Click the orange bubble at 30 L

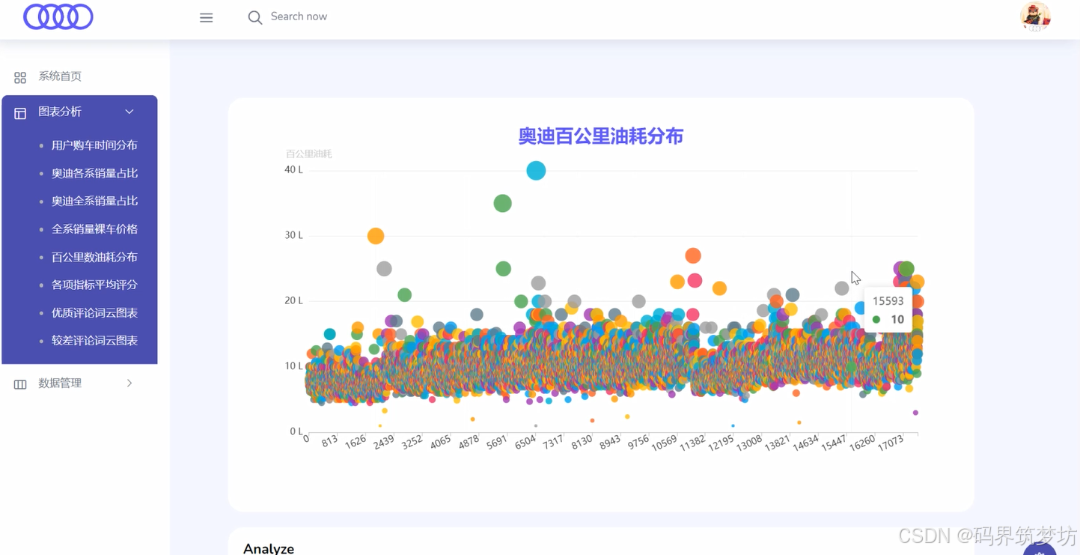tap(376, 236)
